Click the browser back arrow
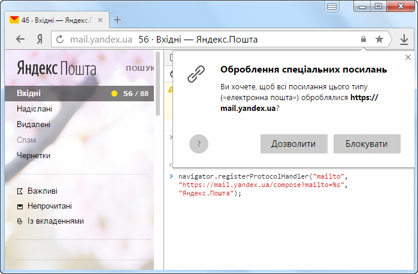This screenshot has height=274, width=418. click(x=20, y=39)
